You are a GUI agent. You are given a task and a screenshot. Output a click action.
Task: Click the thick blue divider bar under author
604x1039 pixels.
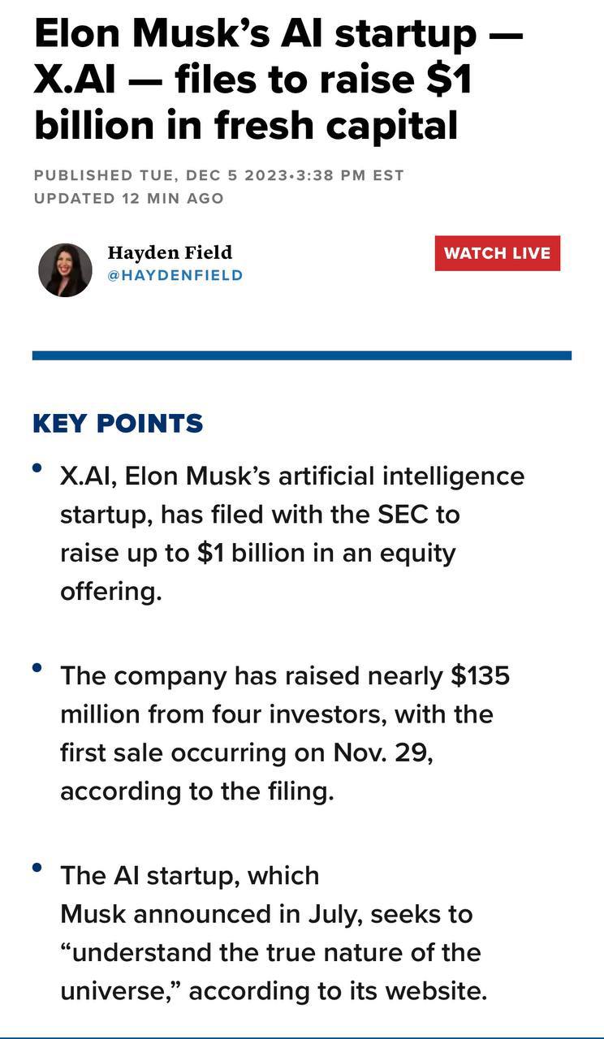[302, 356]
